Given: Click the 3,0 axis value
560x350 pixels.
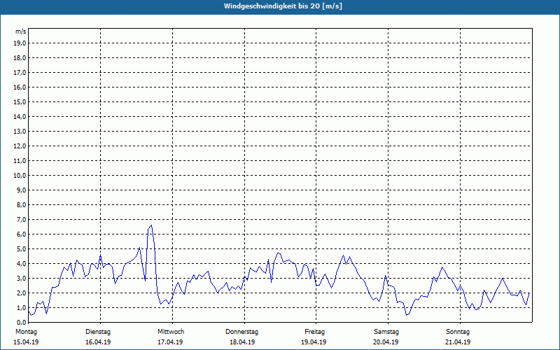Looking at the screenshot, I should pyautogui.click(x=22, y=278).
